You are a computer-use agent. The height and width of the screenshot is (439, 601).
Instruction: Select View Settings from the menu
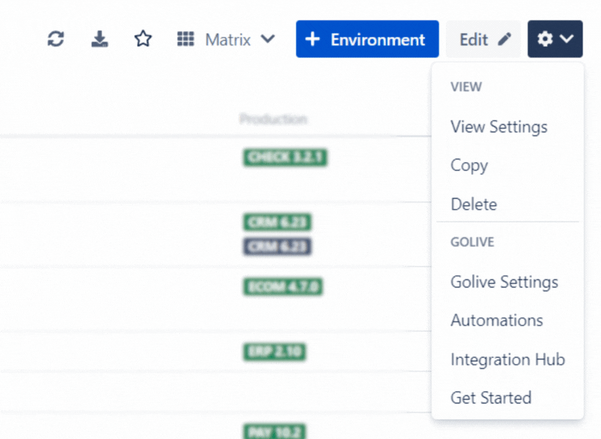(x=499, y=127)
